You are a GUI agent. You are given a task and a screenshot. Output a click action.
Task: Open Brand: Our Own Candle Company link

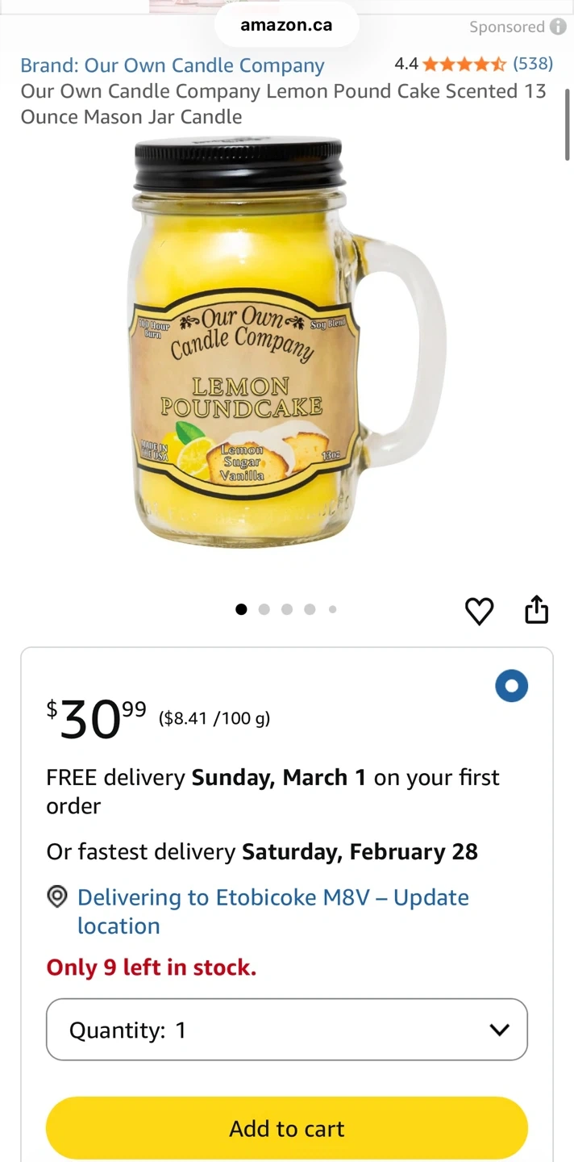173,65
